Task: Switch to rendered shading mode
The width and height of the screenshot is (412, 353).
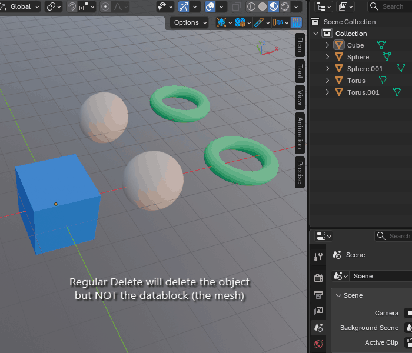Action: (x=285, y=6)
